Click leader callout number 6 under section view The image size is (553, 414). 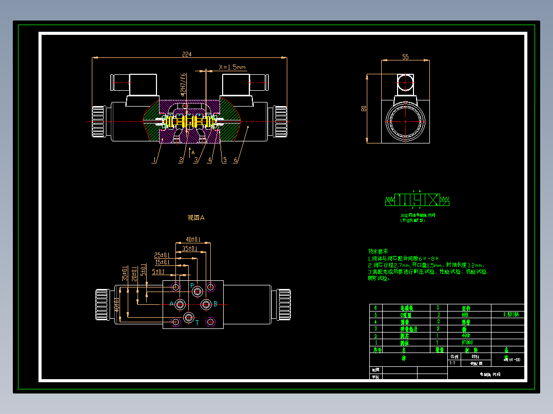235,160
